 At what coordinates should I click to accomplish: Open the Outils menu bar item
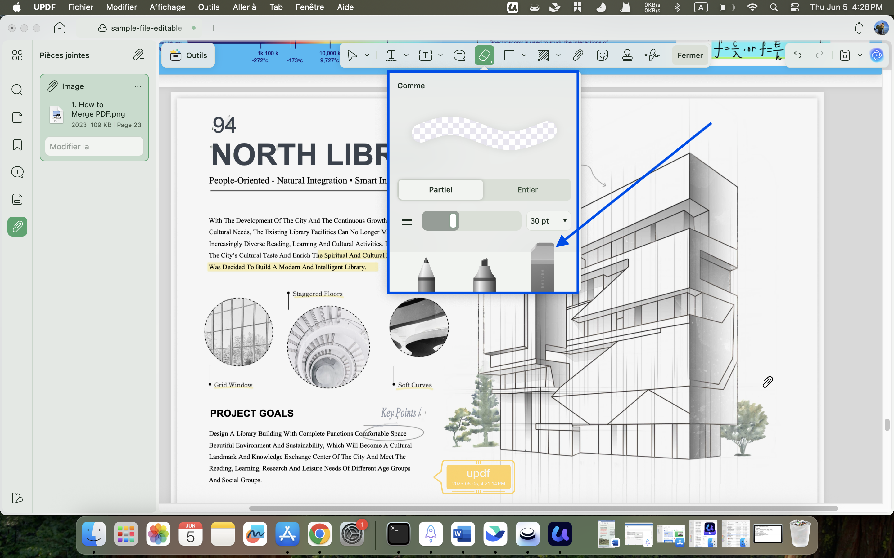coord(209,7)
